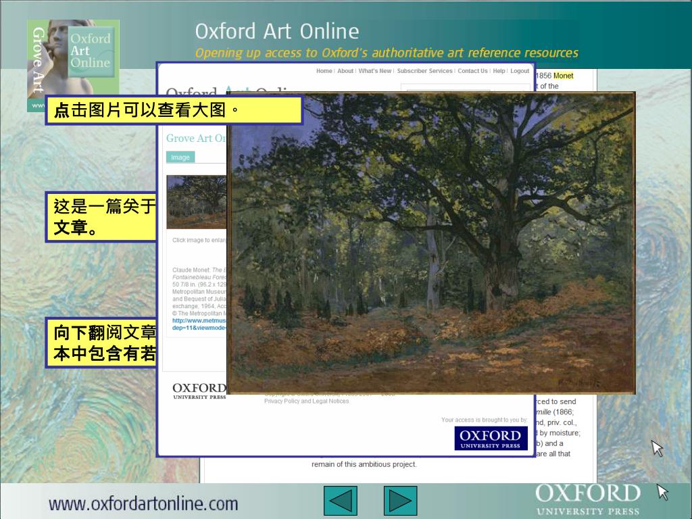Screen dimensions: 692x519
Task: Click the blue Oxford University Press badge
Action: coord(491,438)
